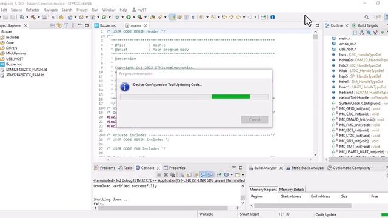The width and height of the screenshot is (388, 218).
Task: Minimize the Console panel
Action: 234,167
